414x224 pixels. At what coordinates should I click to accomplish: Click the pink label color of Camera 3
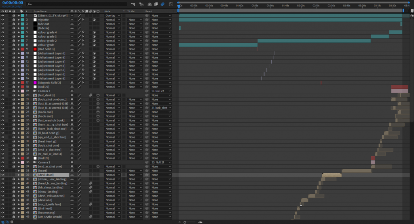click(x=23, y=91)
